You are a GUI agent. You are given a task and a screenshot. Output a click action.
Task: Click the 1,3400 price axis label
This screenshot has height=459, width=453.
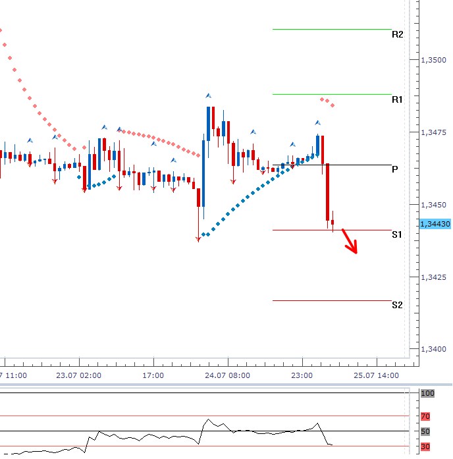coord(433,349)
